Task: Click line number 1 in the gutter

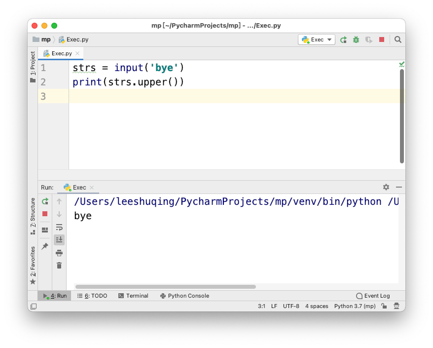Action: click(43, 68)
